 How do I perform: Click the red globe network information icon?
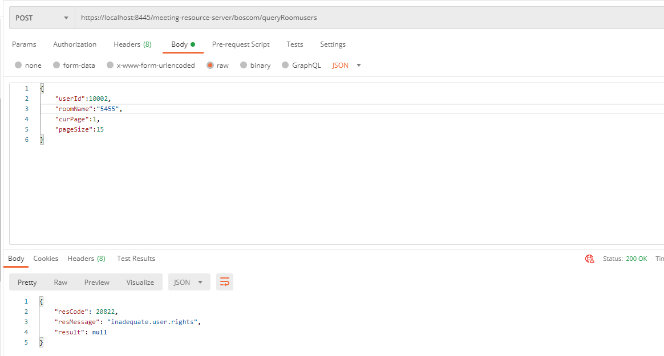(589, 258)
